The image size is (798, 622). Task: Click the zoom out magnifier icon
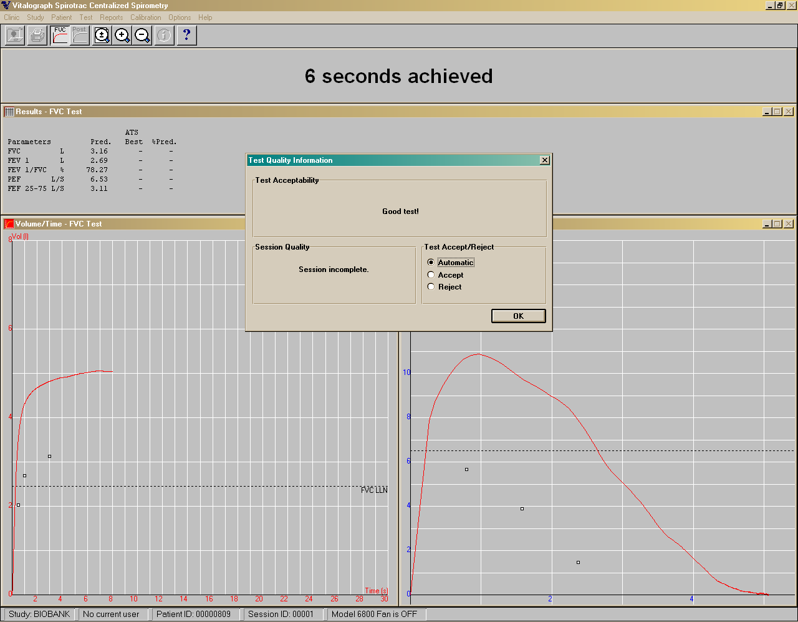[142, 36]
